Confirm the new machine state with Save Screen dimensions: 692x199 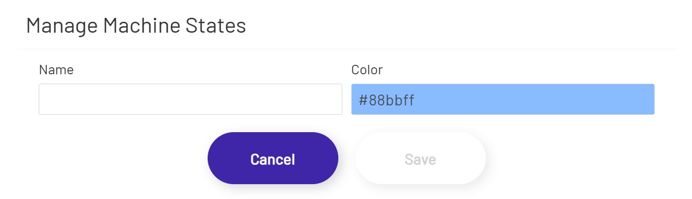coord(420,158)
